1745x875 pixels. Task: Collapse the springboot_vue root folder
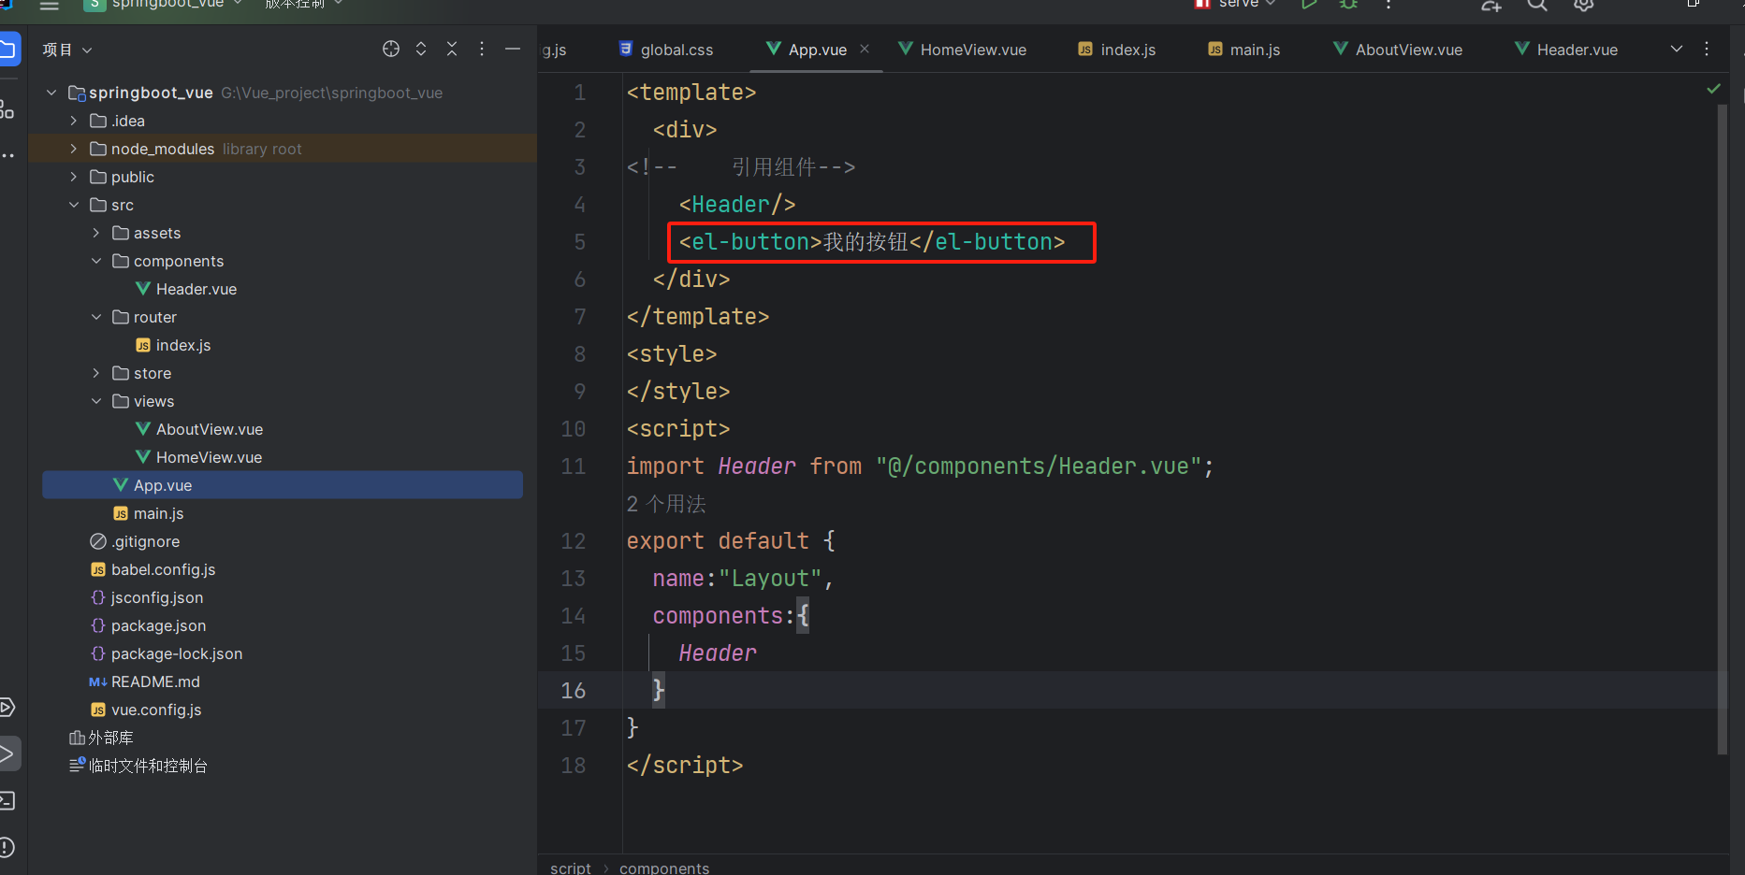[x=51, y=93]
